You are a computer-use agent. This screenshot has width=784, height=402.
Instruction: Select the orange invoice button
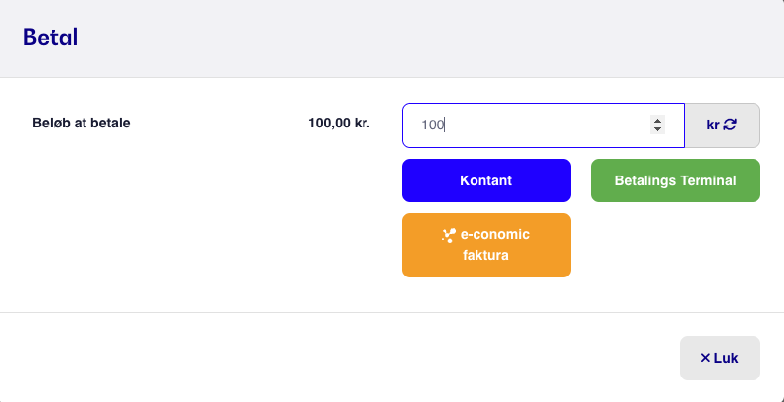(486, 245)
